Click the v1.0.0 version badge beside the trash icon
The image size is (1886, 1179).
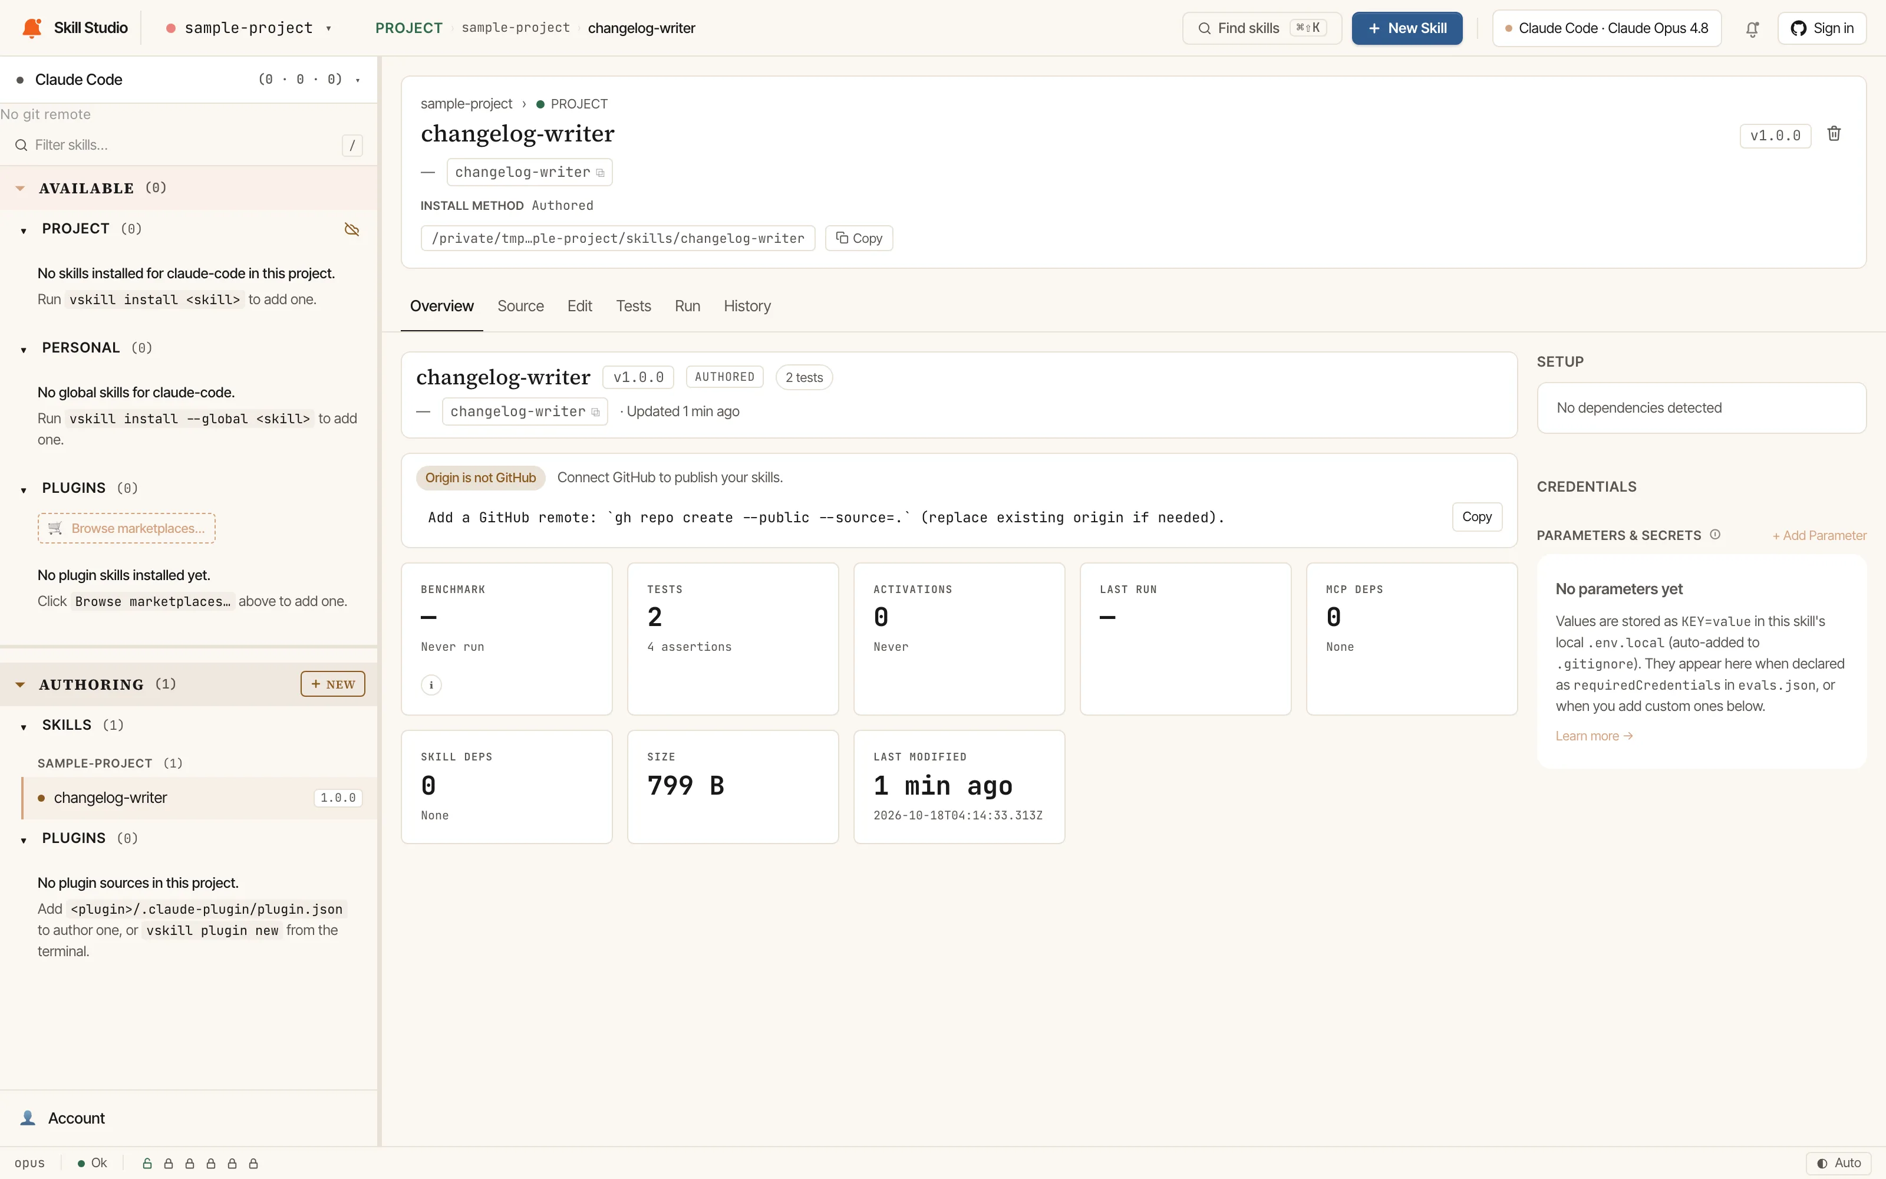pos(1775,136)
